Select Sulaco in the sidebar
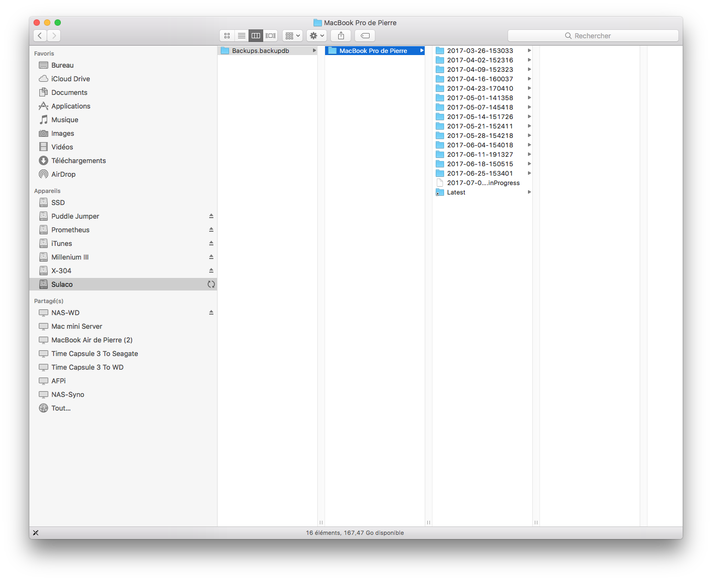 (123, 284)
